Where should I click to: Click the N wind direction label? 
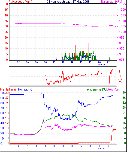[120, 76]
